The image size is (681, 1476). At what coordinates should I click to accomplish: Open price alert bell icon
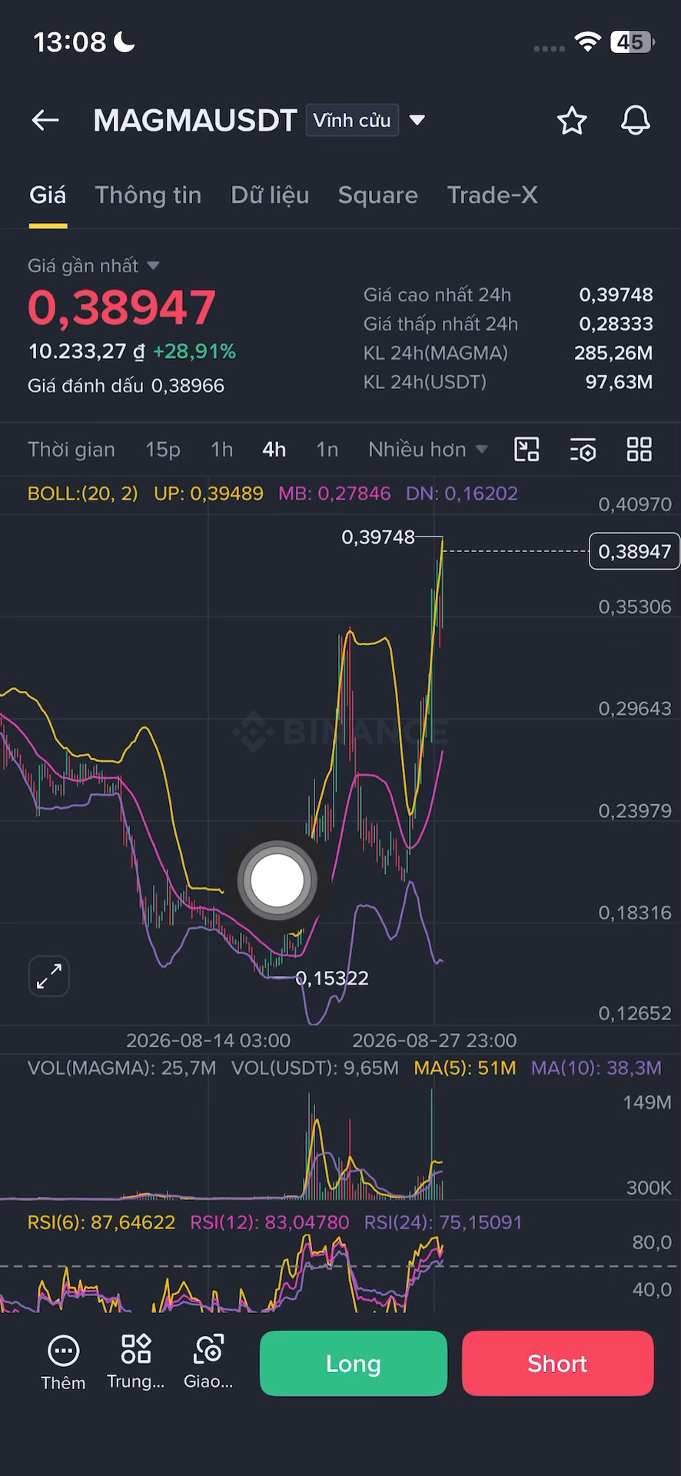tap(636, 121)
